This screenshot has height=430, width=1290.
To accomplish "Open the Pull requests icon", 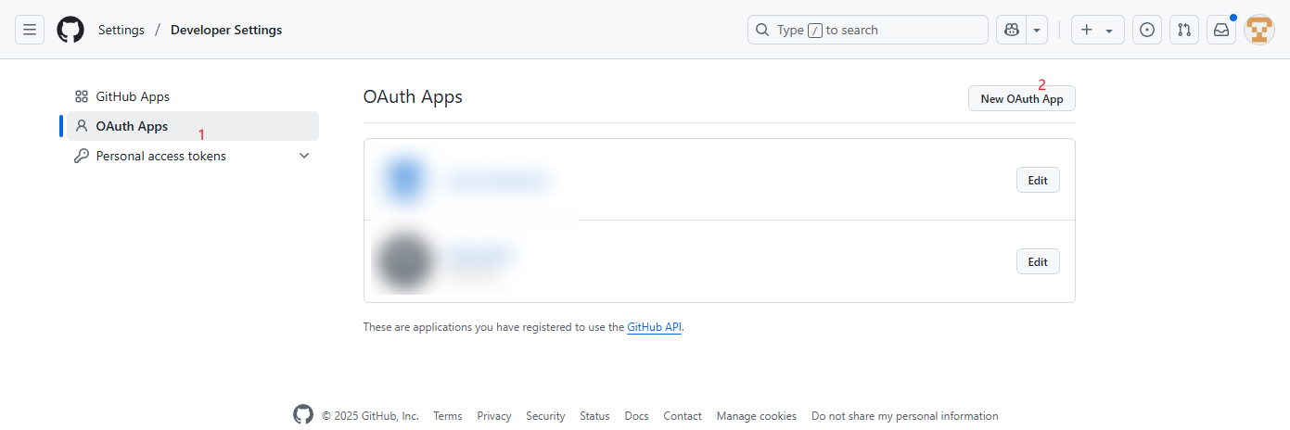I will 1184,30.
